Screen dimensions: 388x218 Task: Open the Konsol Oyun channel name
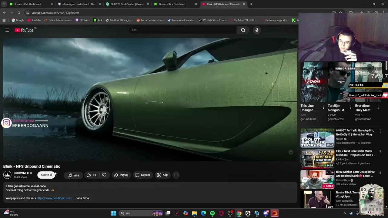343,180
